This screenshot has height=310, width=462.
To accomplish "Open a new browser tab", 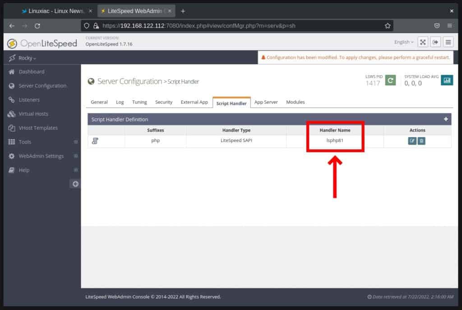I will pyautogui.click(x=183, y=11).
